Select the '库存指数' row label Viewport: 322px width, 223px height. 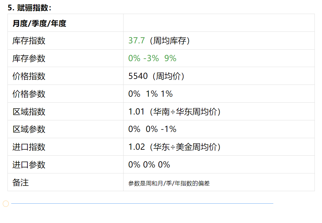29,41
